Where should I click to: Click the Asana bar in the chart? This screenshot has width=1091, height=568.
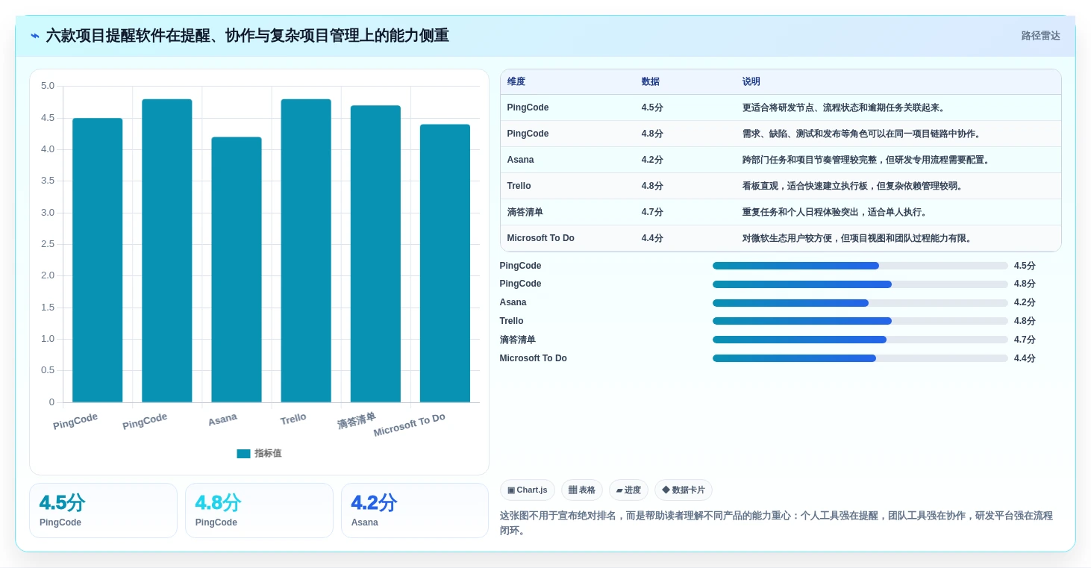pos(237,269)
